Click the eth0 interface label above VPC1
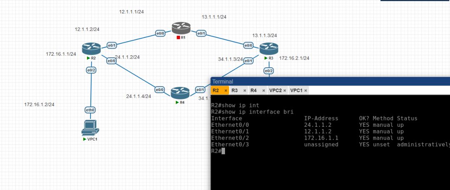Screen dimensions: 450x190 click(x=90, y=110)
